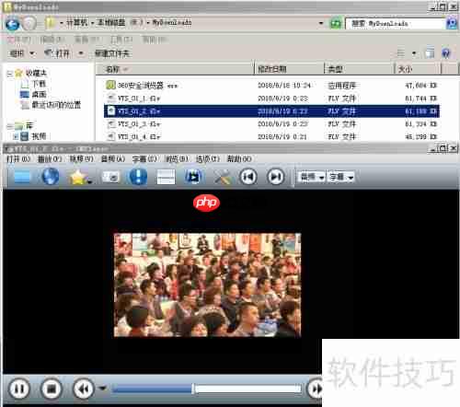Click the green refresh icon beside address bar
Viewport: 460px width, 407px height.
pos(336,23)
